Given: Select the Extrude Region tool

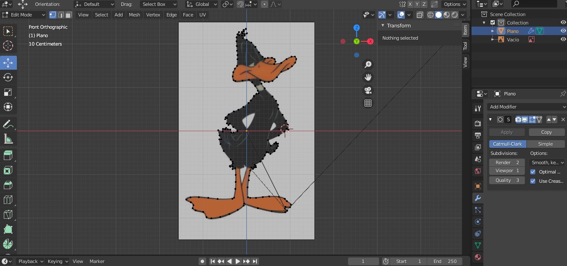Looking at the screenshot, I should [8, 155].
